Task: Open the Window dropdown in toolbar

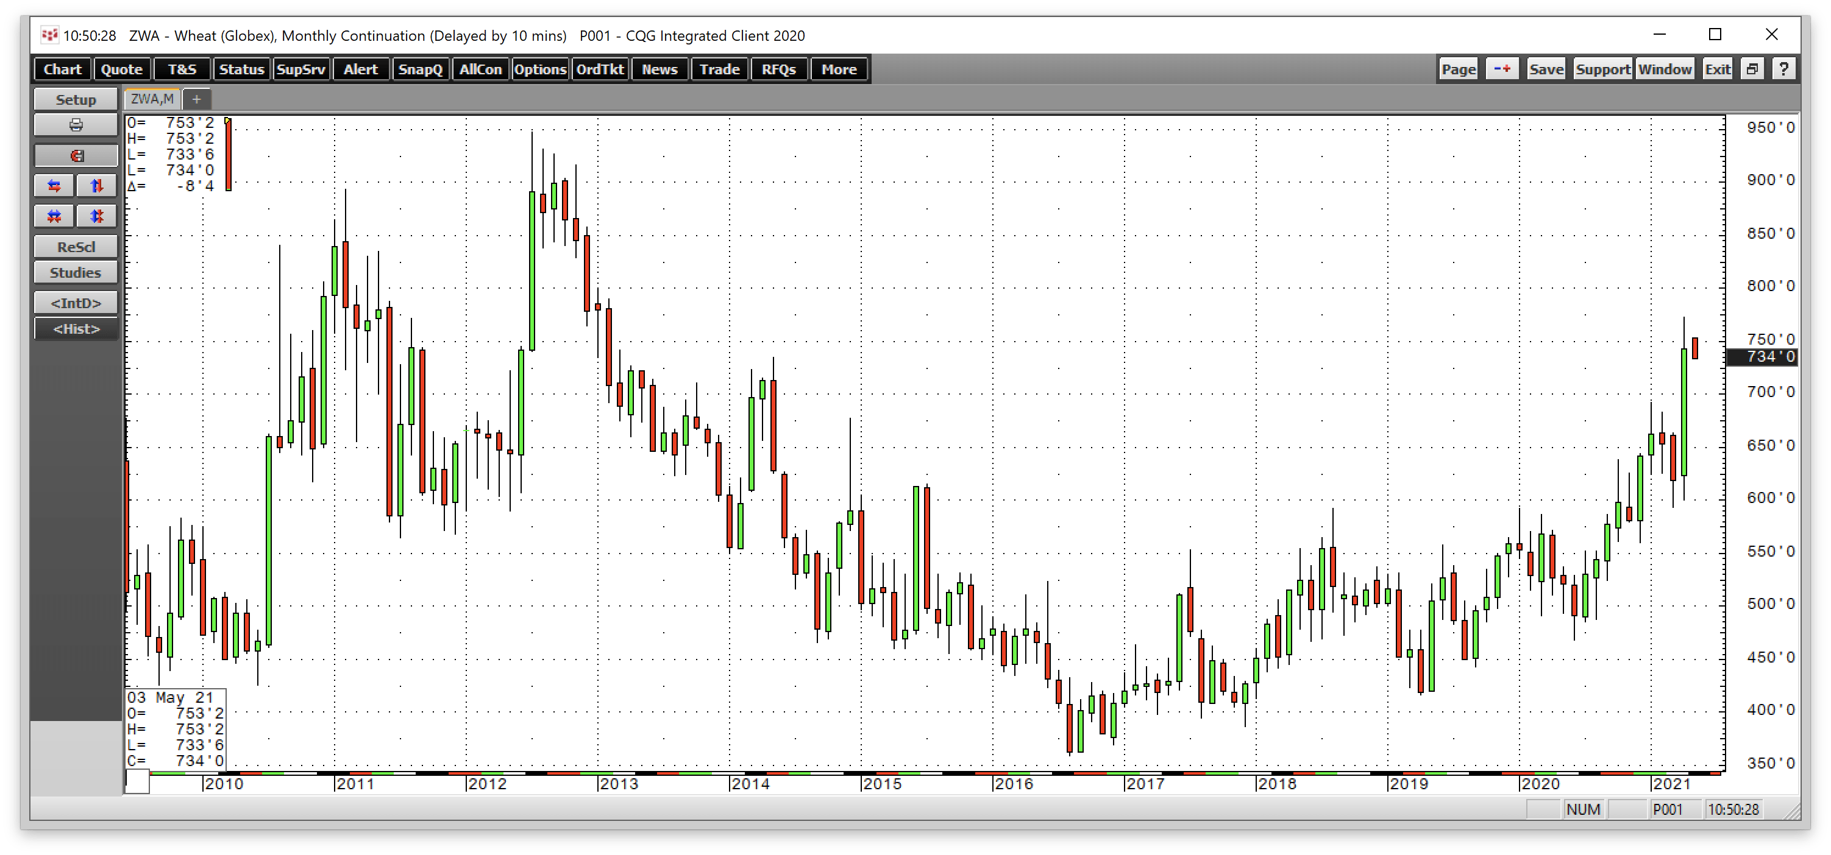Action: (1665, 69)
